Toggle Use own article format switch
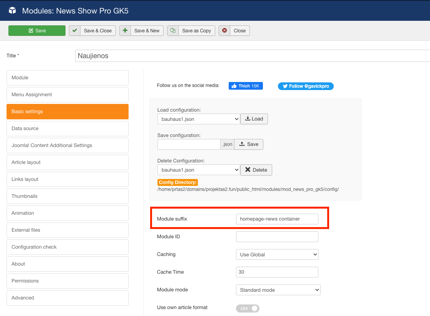Viewport: 430px width, 316px height. tap(248, 309)
